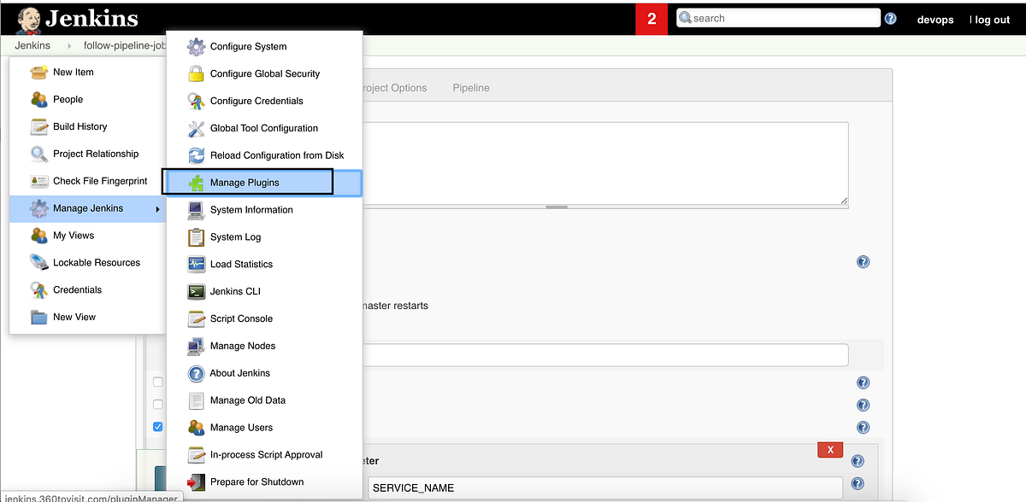Open the Script Console menu entry icon
Image resolution: width=1026 pixels, height=502 pixels.
[196, 318]
